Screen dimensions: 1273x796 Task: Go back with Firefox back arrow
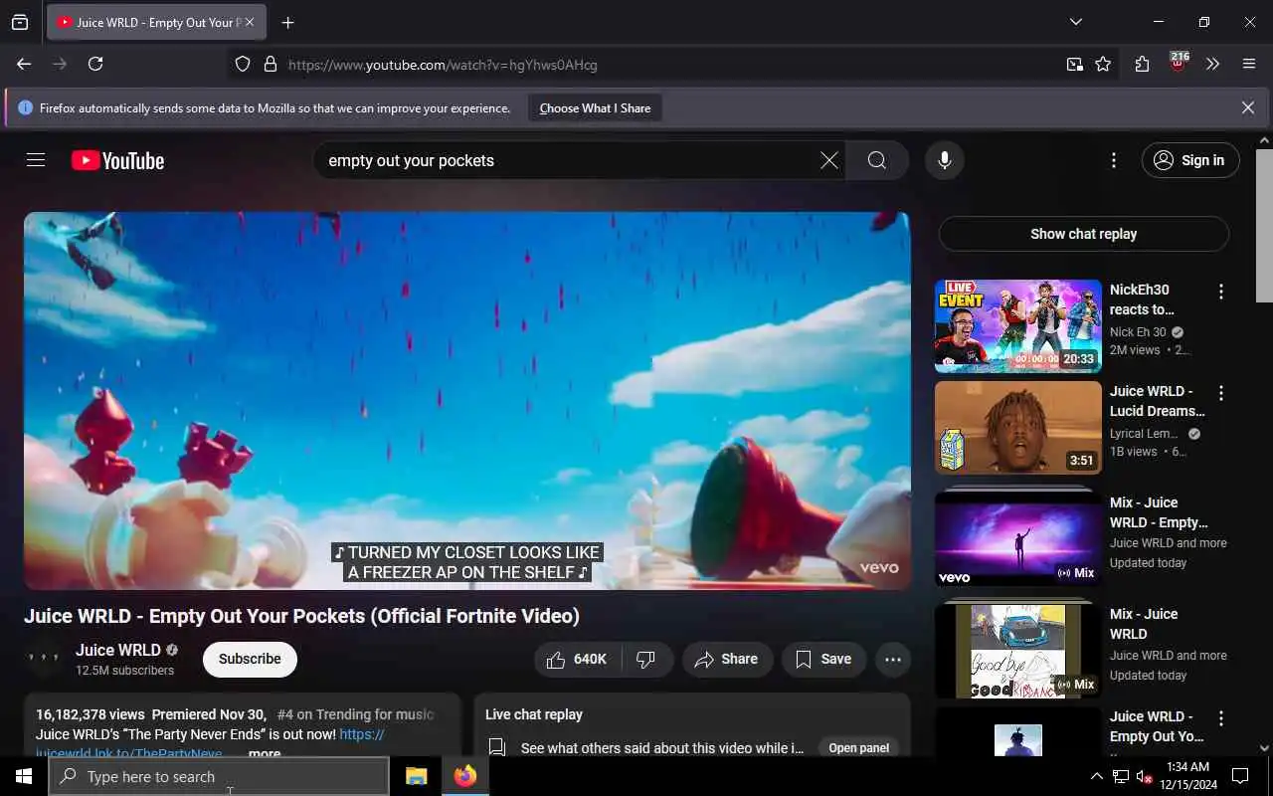click(24, 64)
